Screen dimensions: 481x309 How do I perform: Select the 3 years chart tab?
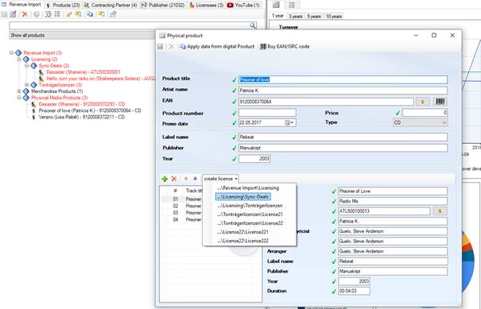(x=296, y=16)
